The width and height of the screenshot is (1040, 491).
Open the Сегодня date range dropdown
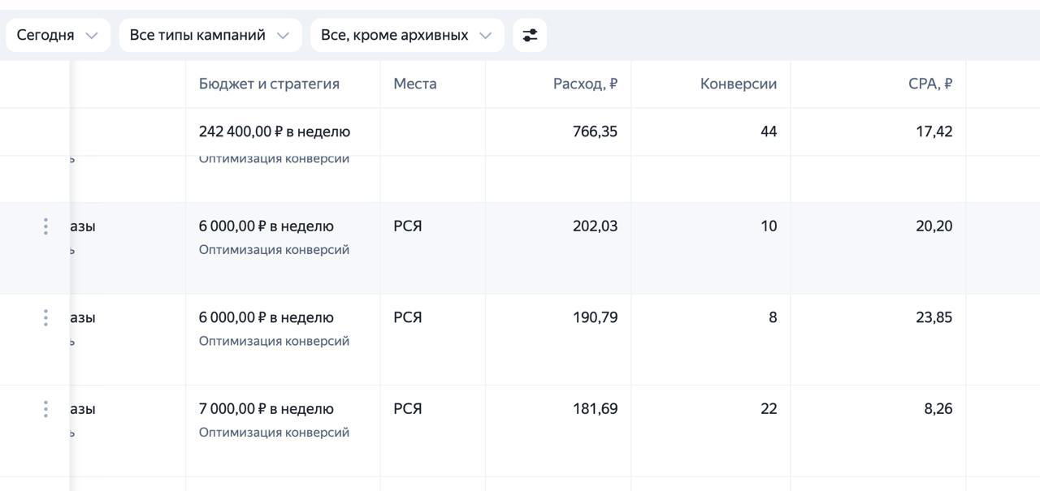tap(57, 35)
